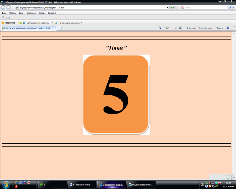
Task: Open the Избранное favorites star button
Action: pyautogui.click(x=8, y=23)
